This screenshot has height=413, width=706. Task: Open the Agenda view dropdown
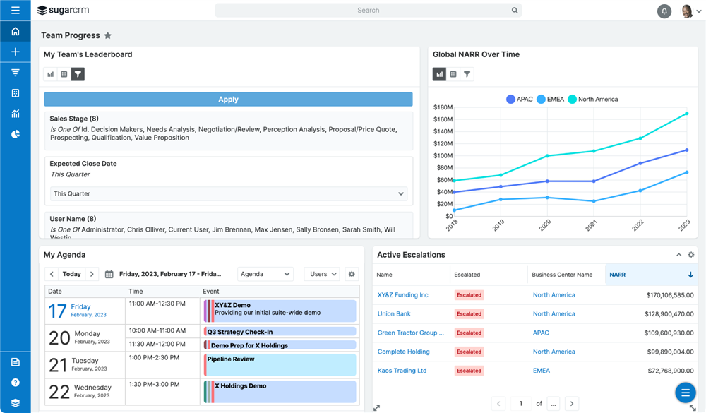[x=265, y=274]
